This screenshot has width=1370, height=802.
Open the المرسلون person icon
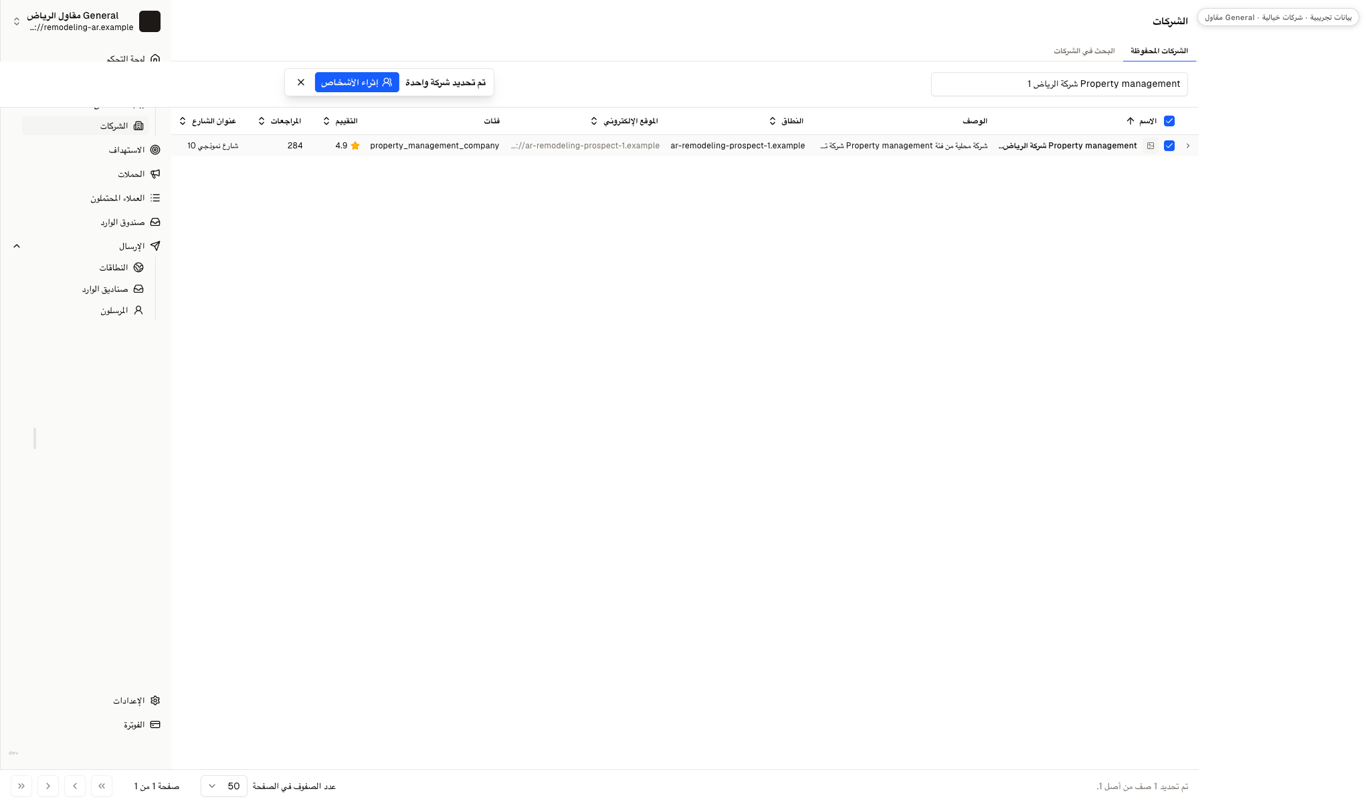[x=138, y=310]
